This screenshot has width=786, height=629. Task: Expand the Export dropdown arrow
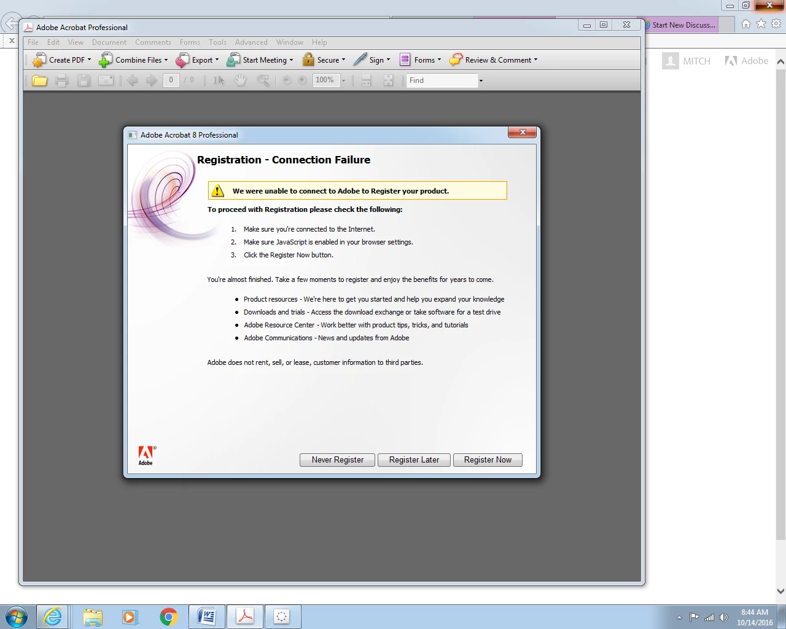[217, 60]
